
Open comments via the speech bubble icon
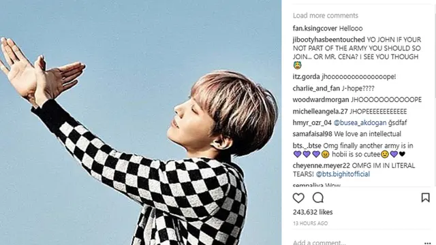coord(318,198)
